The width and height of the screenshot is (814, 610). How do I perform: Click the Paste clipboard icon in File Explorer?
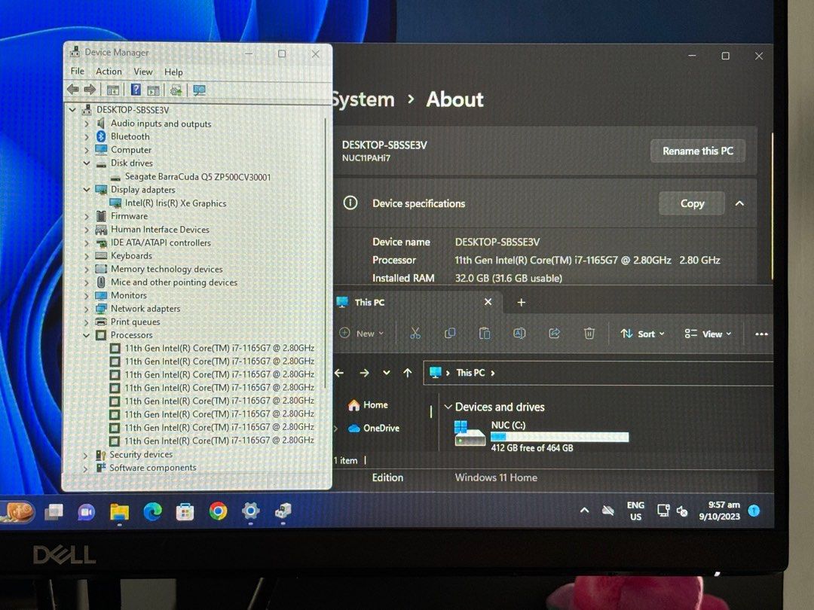point(485,334)
